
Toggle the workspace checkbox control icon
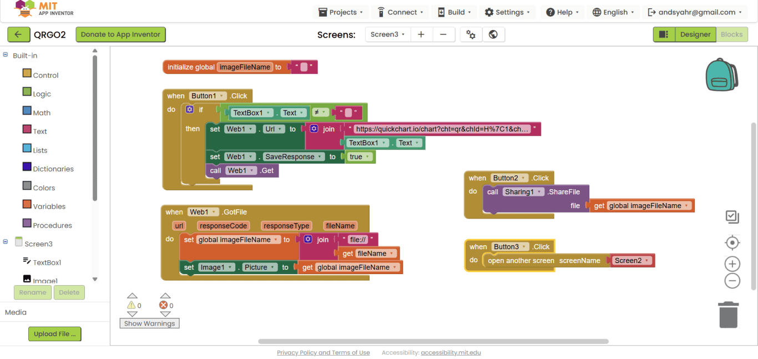coord(732,217)
